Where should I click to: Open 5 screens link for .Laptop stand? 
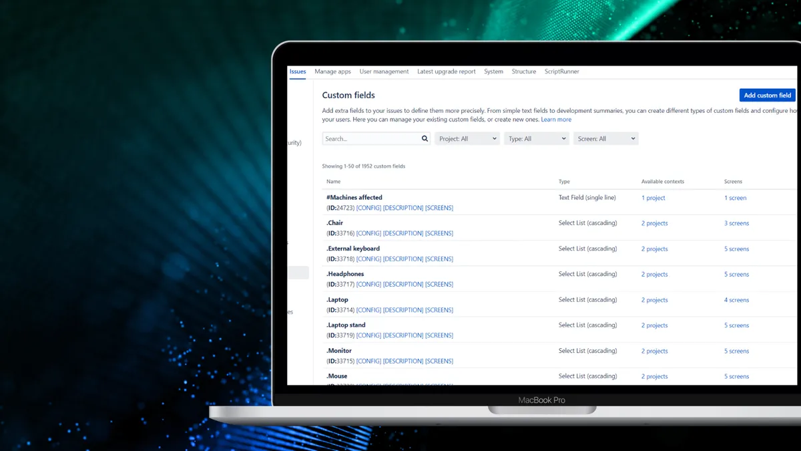(x=737, y=325)
